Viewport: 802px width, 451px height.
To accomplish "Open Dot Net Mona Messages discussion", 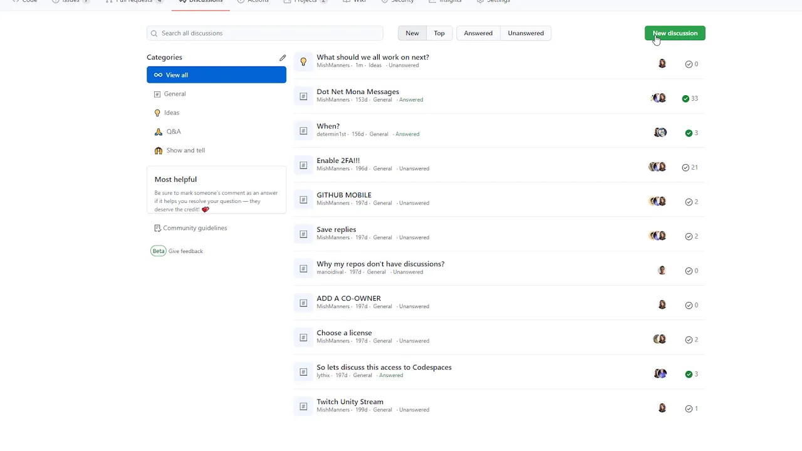I will tap(358, 91).
